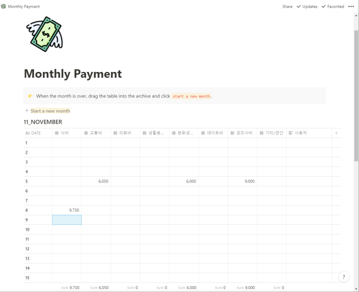Open the row titled 1

coord(26,143)
